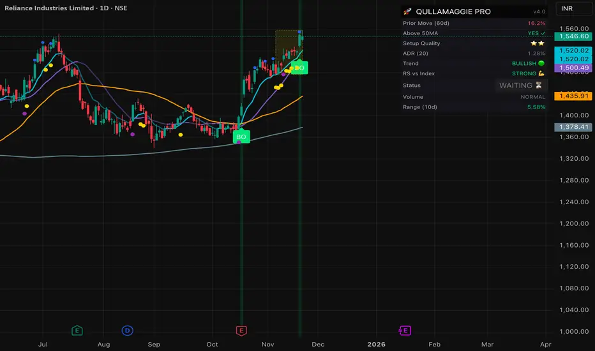Viewport: 595px width, 351px height.
Task: Click the RS vs Index row label
Action: [419, 73]
